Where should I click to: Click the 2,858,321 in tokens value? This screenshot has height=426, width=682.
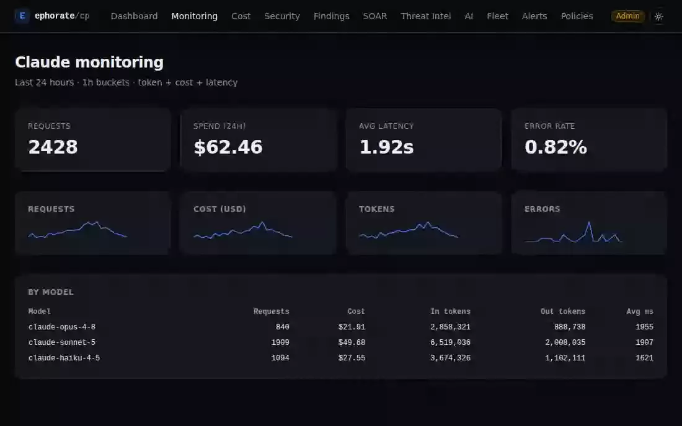pyautogui.click(x=450, y=327)
